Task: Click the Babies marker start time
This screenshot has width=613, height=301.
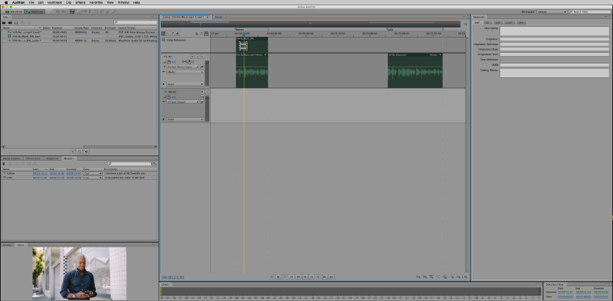Action: pos(40,173)
